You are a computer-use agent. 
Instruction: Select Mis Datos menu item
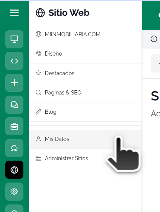point(85,139)
